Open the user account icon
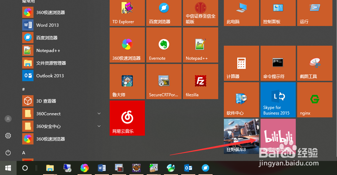Screen dimensions: 337x175 click(x=8, y=119)
